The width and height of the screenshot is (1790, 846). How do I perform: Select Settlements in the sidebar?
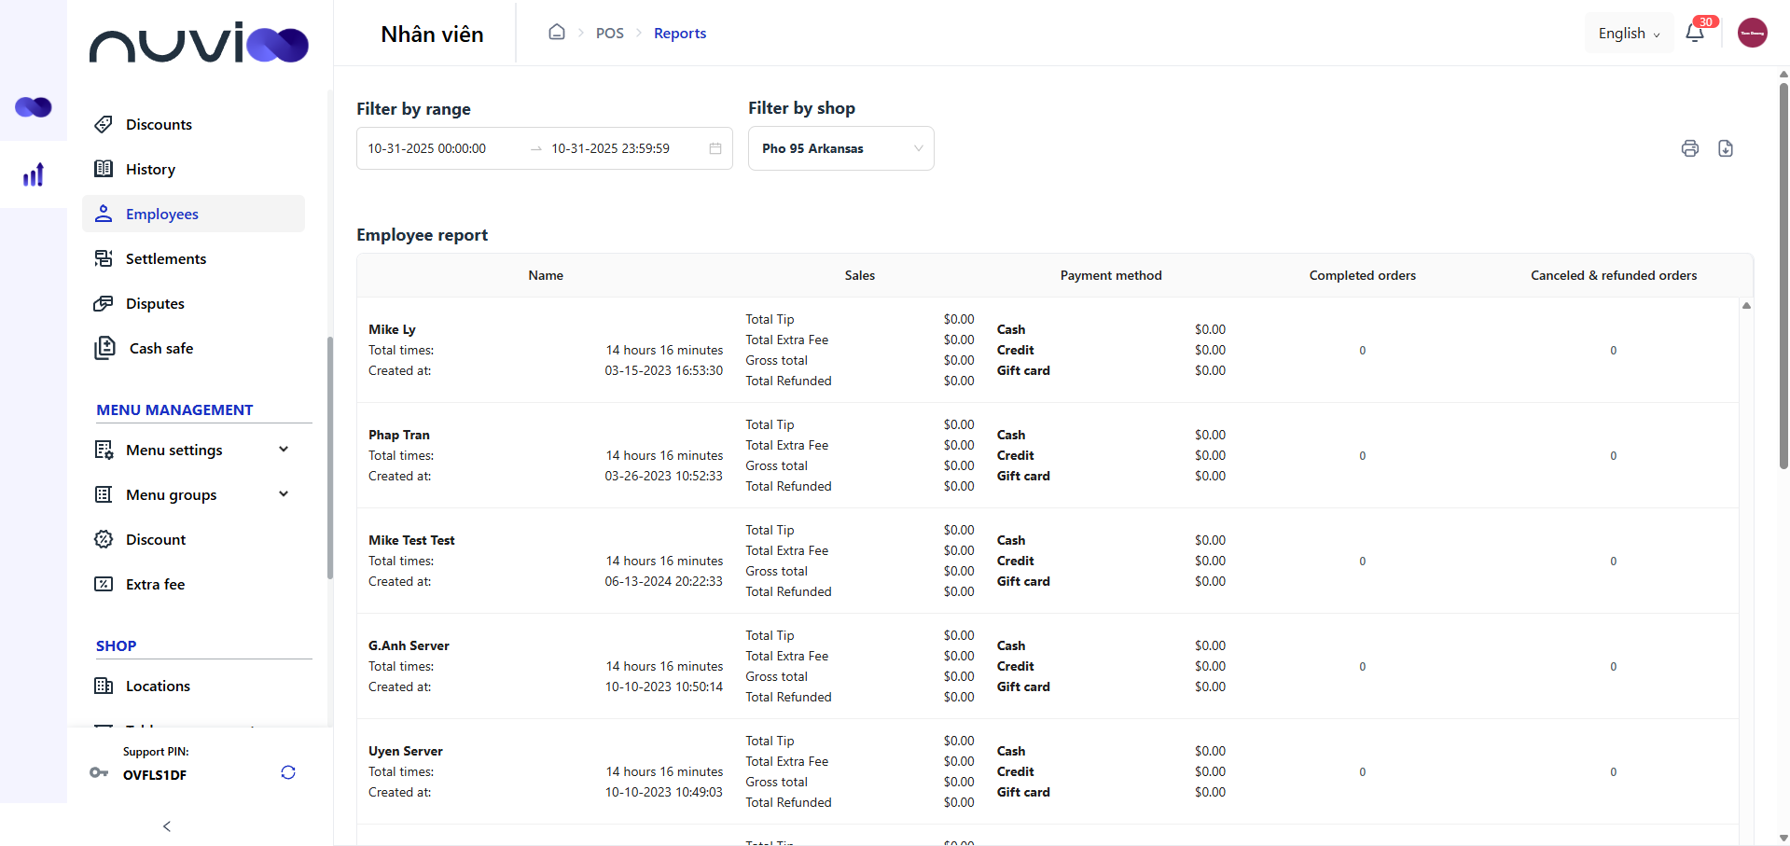click(x=166, y=258)
